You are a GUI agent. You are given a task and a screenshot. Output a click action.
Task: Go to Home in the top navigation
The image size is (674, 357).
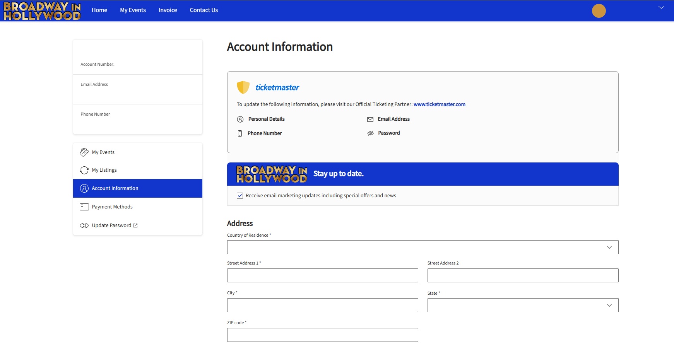pyautogui.click(x=99, y=10)
